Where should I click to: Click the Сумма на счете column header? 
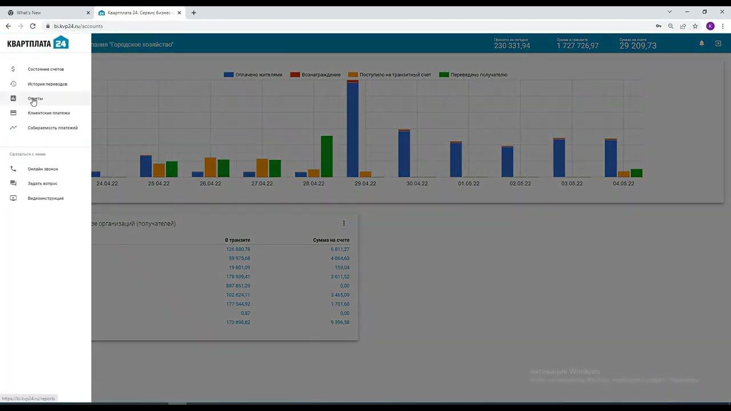pos(331,240)
